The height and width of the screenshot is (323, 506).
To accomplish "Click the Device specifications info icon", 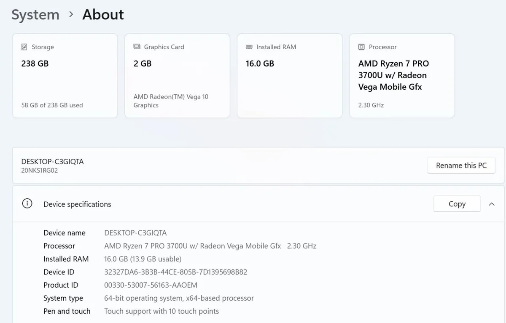I will click(x=27, y=204).
